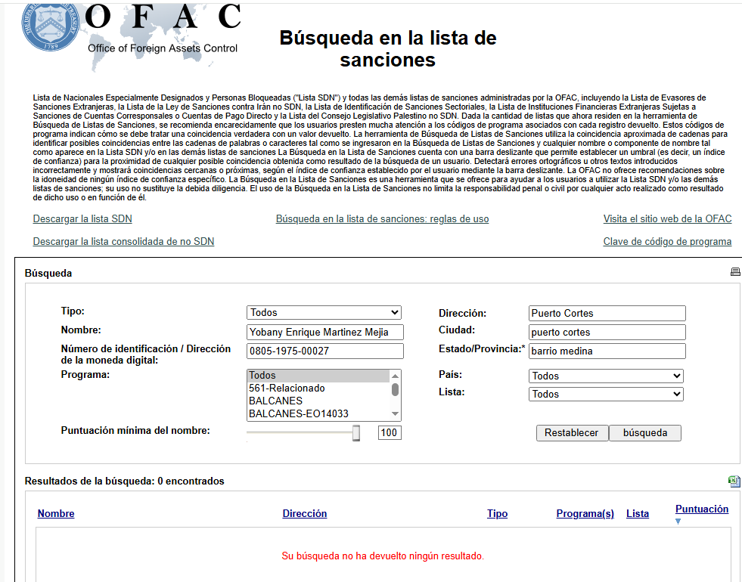Open the Tipo dropdown
742x582 pixels.
pyautogui.click(x=324, y=313)
